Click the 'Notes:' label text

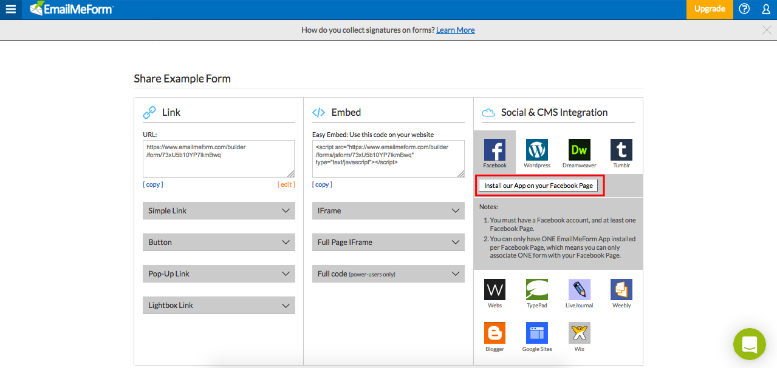point(488,207)
